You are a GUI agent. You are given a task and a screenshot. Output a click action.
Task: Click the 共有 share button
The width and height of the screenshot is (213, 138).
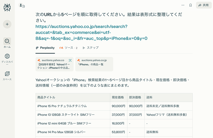coord(204,5)
